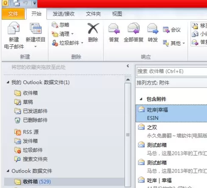Image resolution: width=207 pixels, height=188 pixels.
Task: Click in the 搜索 收件箱 search box
Action: tap(172, 71)
